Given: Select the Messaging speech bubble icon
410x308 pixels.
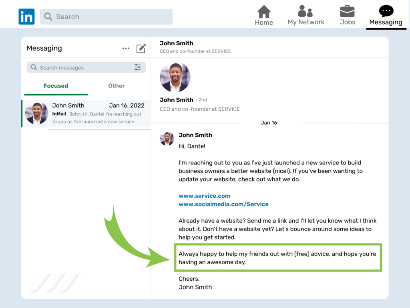Looking at the screenshot, I should tap(386, 11).
